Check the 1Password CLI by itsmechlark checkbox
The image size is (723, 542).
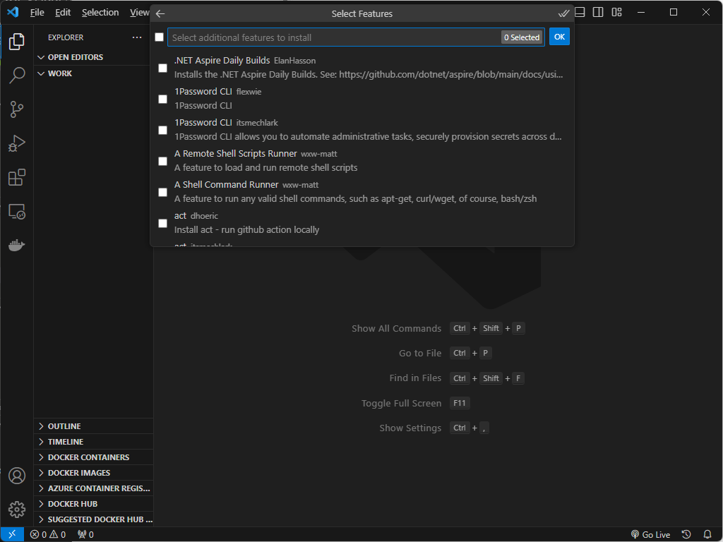tap(163, 130)
